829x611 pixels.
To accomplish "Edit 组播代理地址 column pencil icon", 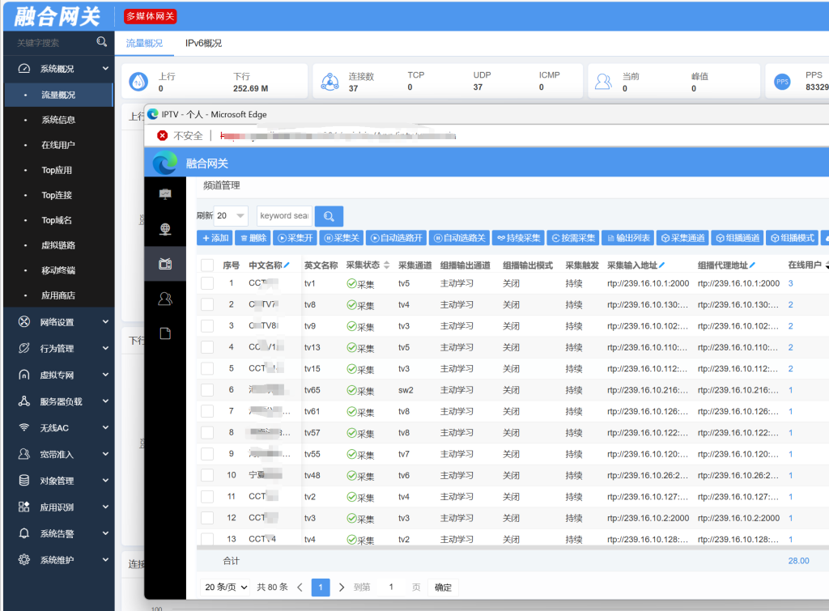I will click(752, 265).
